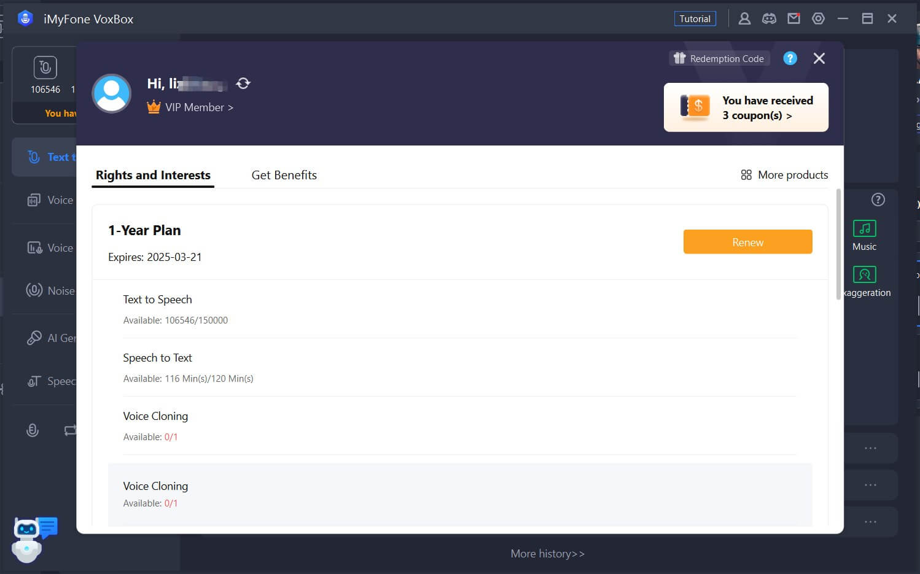
Task: Click the gift icon beside Redemption Code
Action: point(679,58)
